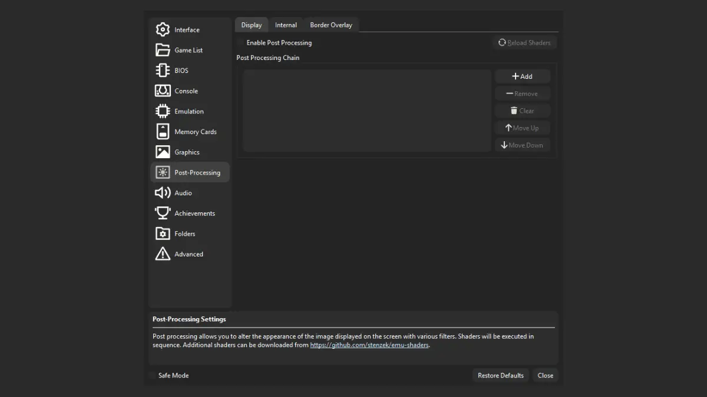This screenshot has width=707, height=397.
Task: Click the Memory Cards icon
Action: (x=163, y=132)
